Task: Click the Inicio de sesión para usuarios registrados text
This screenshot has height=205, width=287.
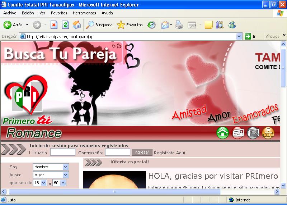Action: point(79,146)
